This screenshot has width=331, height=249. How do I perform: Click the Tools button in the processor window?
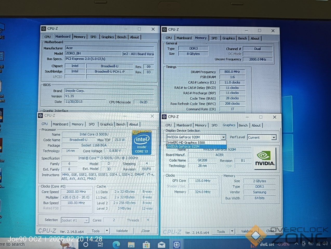pyautogui.click(x=96, y=231)
